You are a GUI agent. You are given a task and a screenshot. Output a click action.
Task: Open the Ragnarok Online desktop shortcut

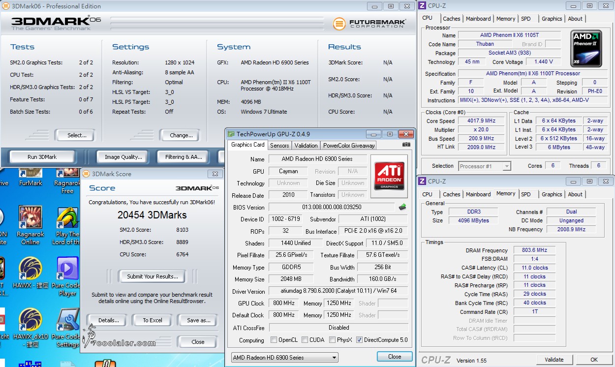[x=30, y=225]
